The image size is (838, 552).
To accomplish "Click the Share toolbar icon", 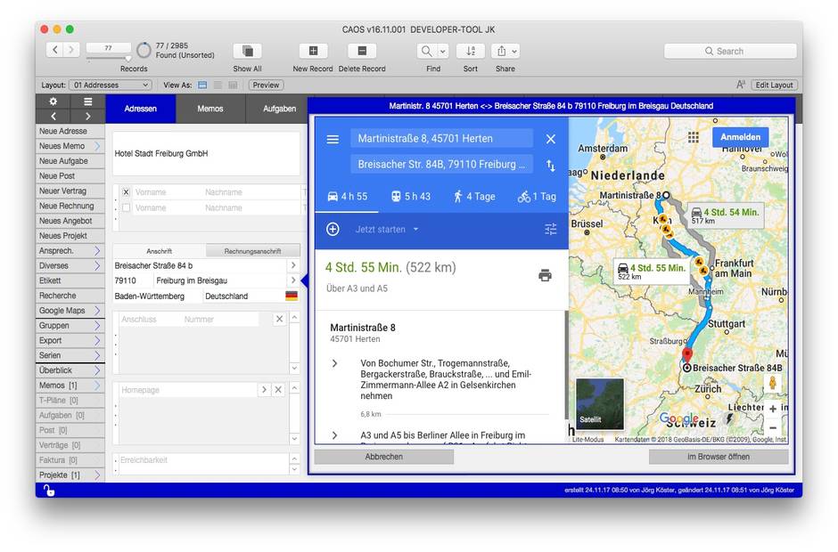I will point(501,52).
